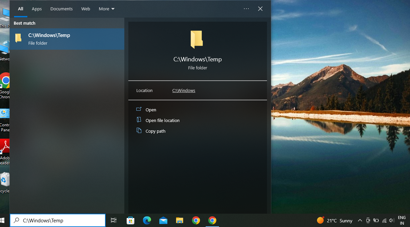The width and height of the screenshot is (410, 227).
Task: Click the Meet Now tray icon
Action: point(368,220)
